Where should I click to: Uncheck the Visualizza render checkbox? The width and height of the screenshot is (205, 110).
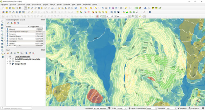179,108
